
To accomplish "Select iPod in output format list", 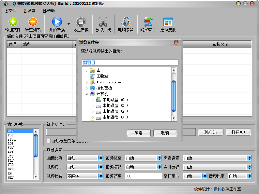I will [x=20, y=139].
